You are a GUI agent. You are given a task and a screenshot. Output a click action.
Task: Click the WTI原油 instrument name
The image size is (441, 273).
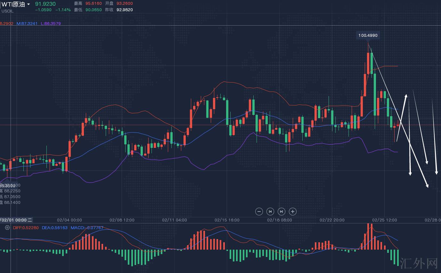(13, 4)
